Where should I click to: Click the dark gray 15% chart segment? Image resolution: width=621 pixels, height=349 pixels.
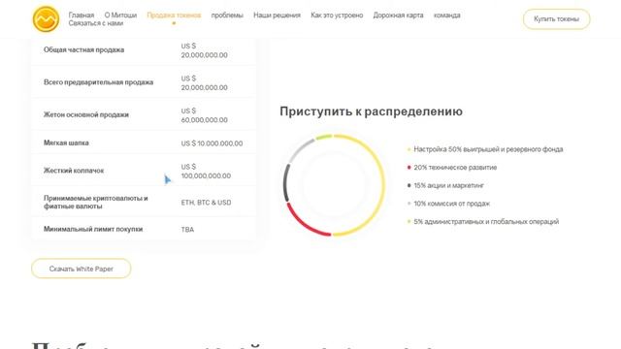285,183
